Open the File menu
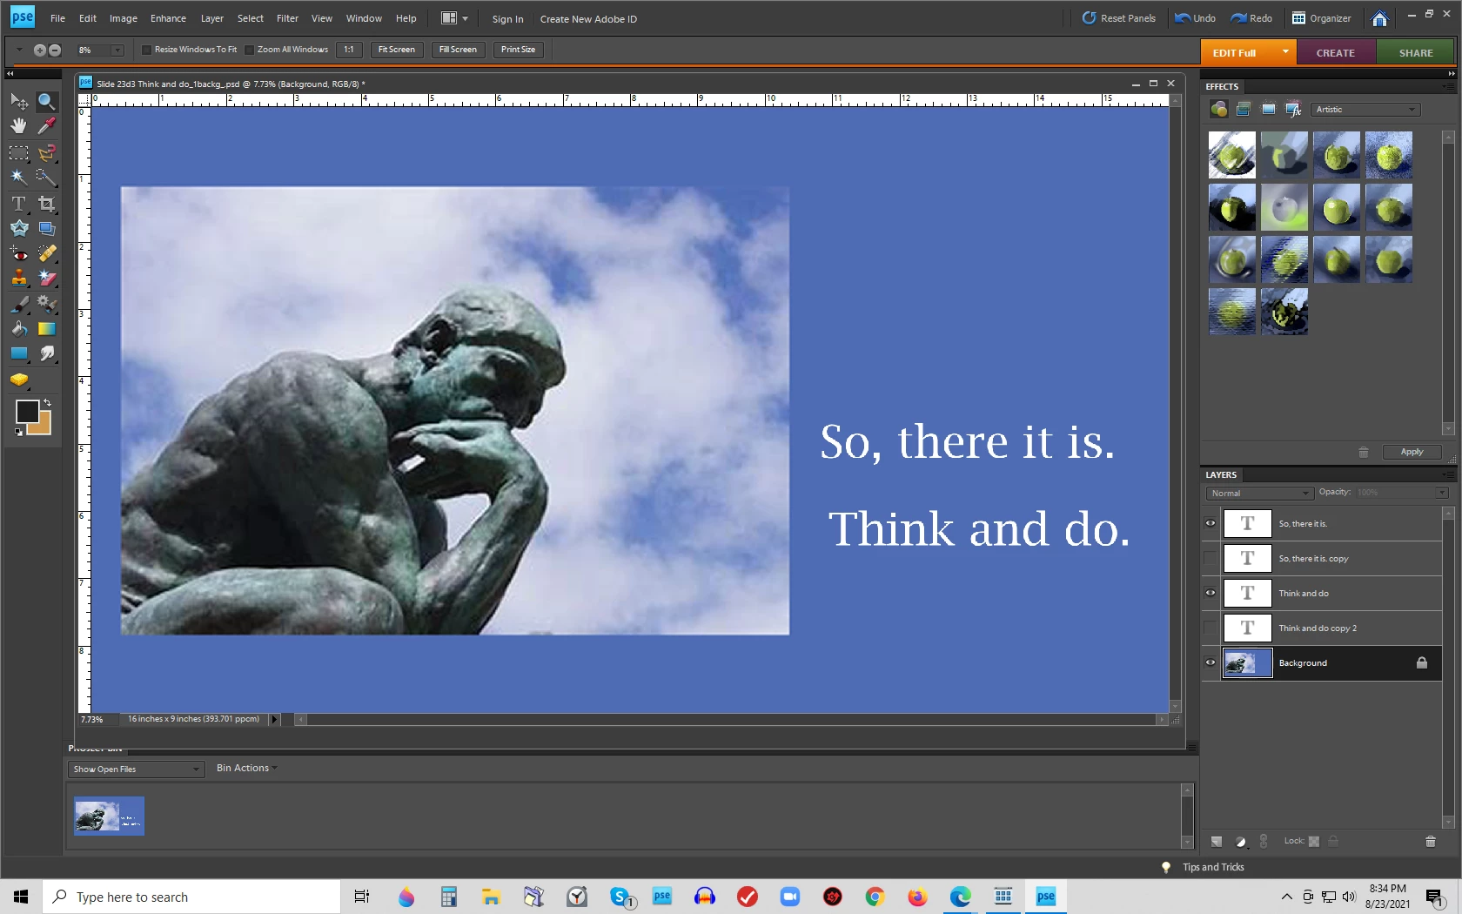This screenshot has width=1462, height=914. tap(57, 18)
